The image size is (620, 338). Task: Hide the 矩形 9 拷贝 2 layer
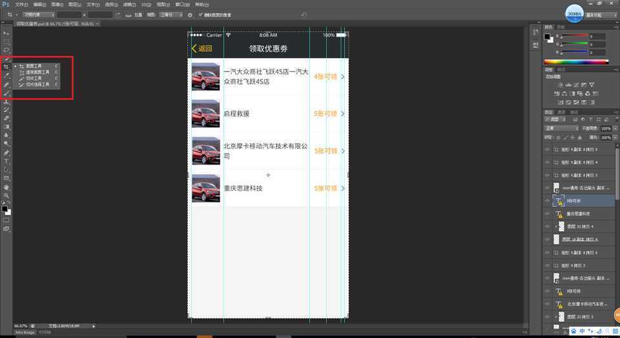coord(547,265)
